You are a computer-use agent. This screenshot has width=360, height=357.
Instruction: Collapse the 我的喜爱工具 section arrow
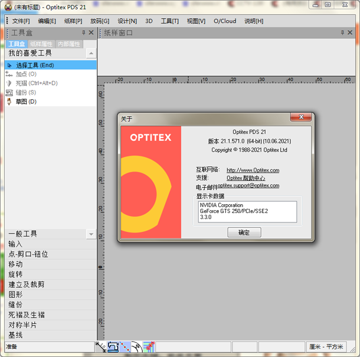pos(91,53)
